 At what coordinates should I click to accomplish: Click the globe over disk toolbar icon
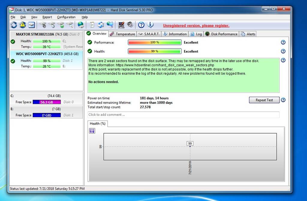pyautogui.click(x=81, y=25)
